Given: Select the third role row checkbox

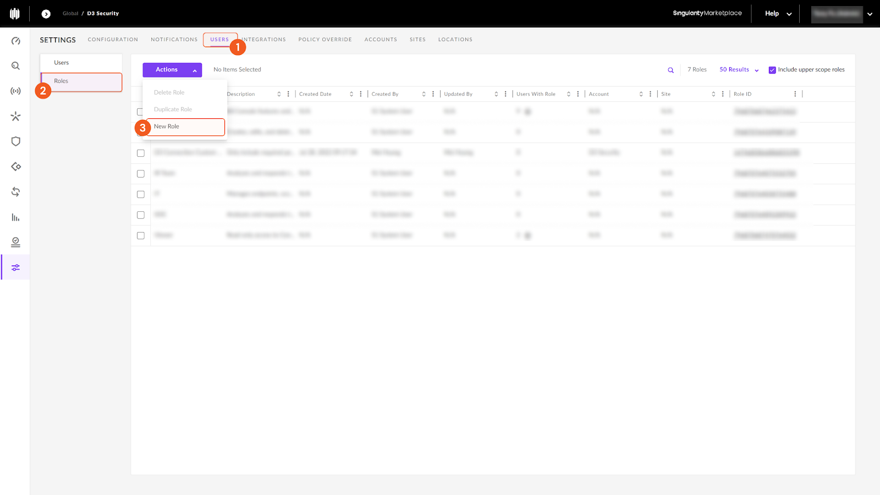Looking at the screenshot, I should pos(141,153).
